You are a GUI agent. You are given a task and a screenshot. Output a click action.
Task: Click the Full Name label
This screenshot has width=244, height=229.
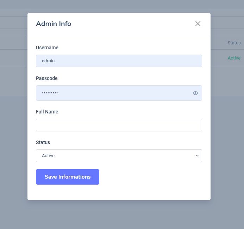47,112
